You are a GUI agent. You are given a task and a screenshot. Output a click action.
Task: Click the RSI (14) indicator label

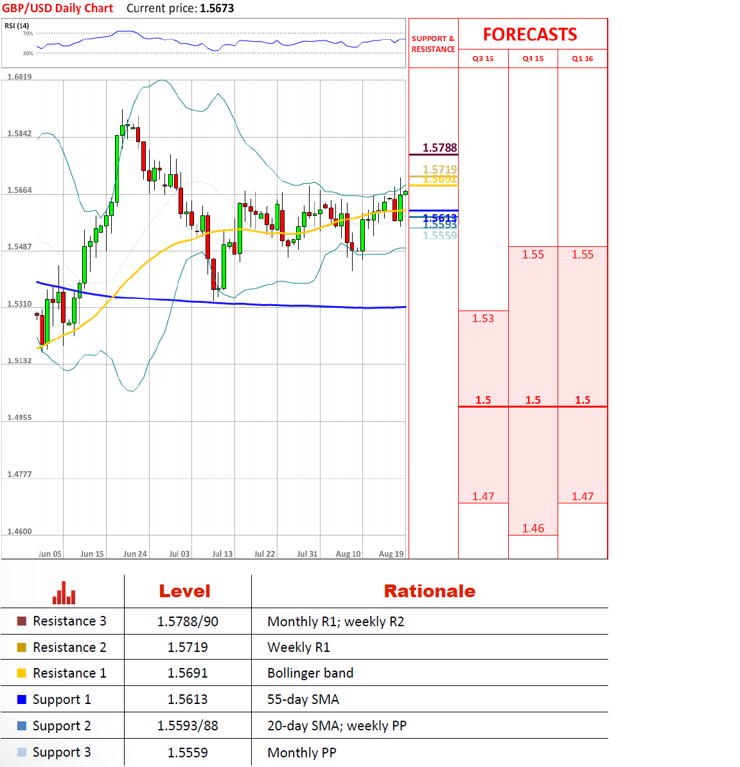point(17,26)
